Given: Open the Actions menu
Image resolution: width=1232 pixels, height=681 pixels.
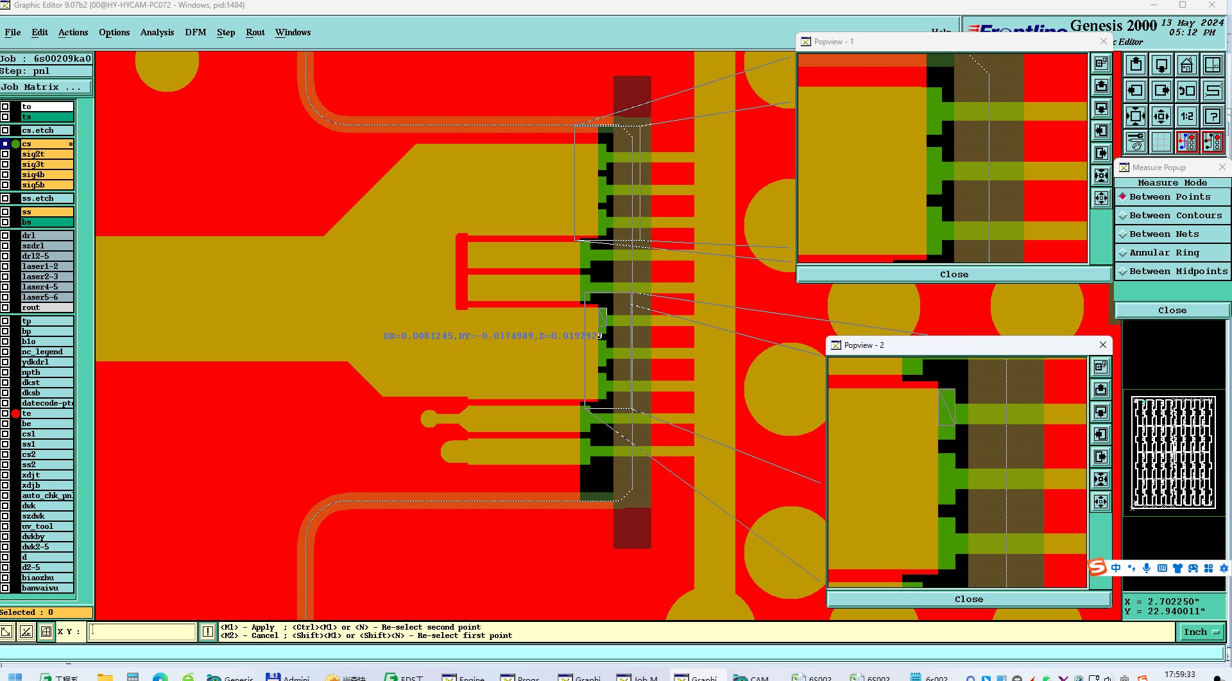Looking at the screenshot, I should (x=73, y=32).
